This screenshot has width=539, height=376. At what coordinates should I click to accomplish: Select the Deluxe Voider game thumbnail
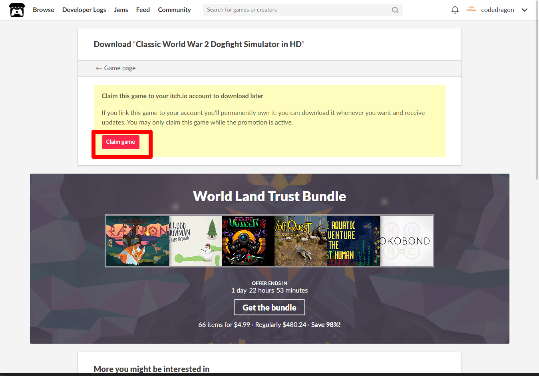pos(248,241)
